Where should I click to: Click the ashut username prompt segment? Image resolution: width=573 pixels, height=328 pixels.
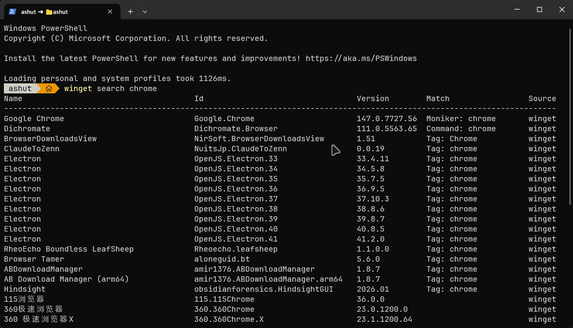pos(20,89)
